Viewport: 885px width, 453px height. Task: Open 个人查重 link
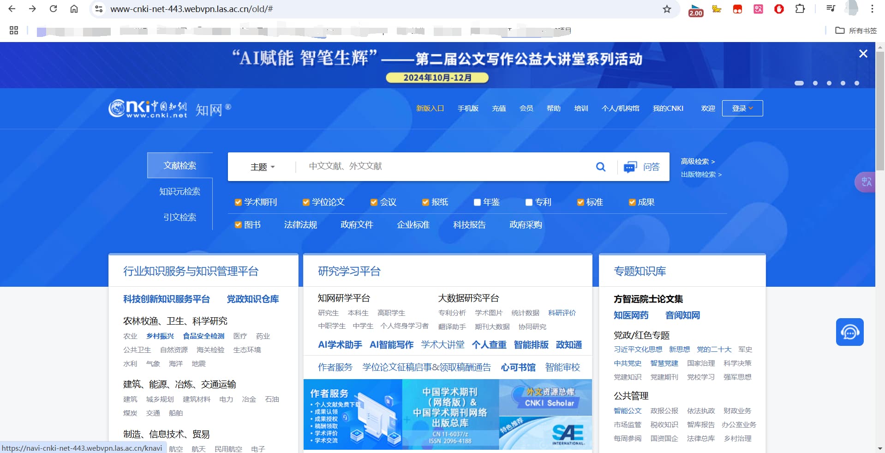click(x=489, y=344)
